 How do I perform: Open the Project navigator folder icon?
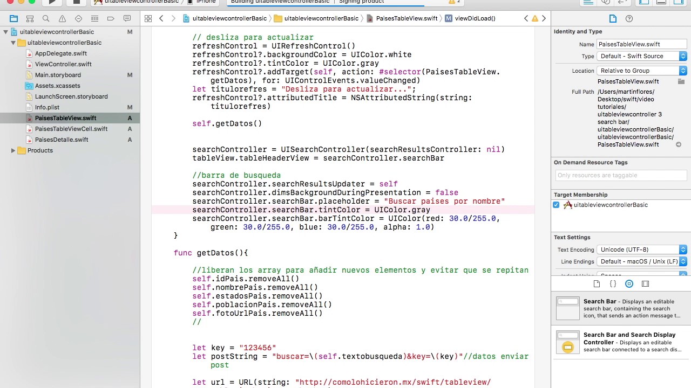pos(14,18)
